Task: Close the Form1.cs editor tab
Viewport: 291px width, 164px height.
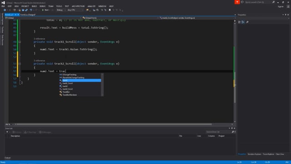Action: [x=18, y=15]
